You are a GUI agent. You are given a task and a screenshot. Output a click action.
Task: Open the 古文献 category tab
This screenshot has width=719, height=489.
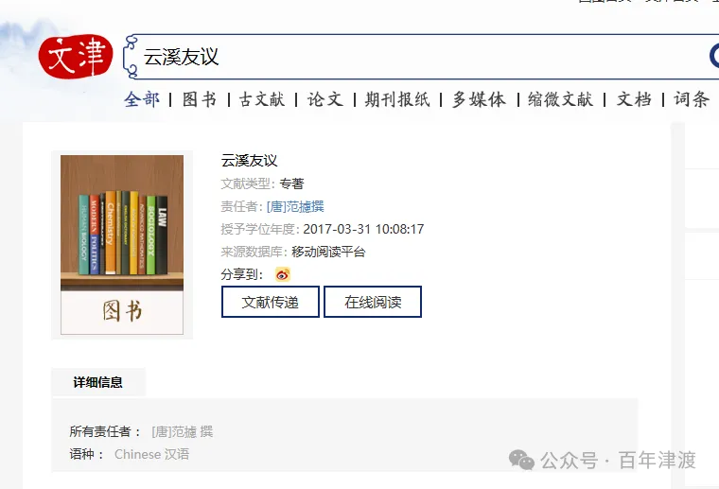pos(262,99)
